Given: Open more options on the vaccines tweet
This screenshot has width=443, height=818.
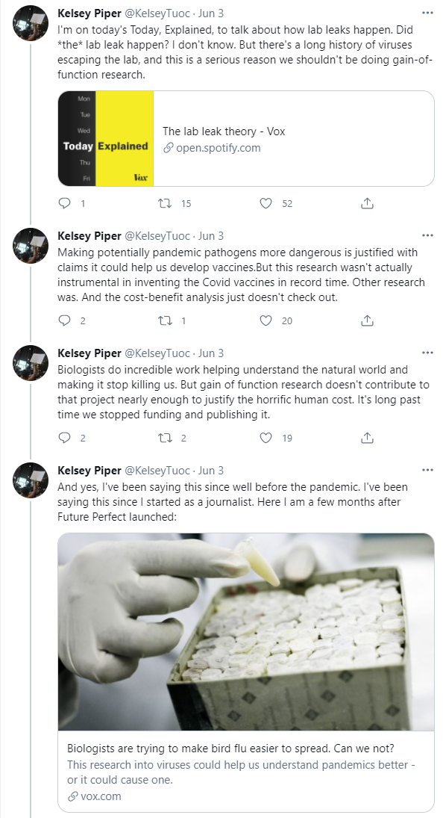Looking at the screenshot, I should (427, 236).
